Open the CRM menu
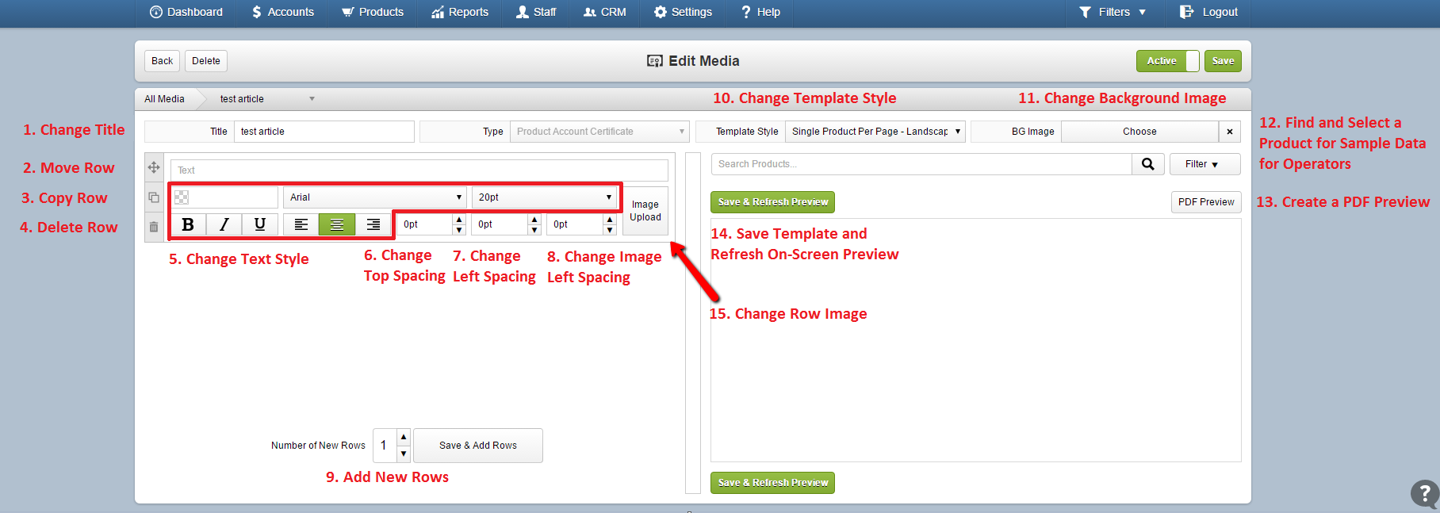This screenshot has width=1440, height=513. [x=605, y=12]
